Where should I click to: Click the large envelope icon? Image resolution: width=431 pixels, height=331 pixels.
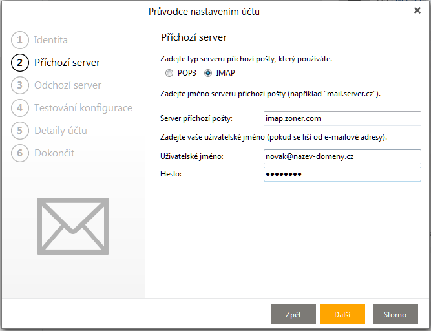click(x=72, y=223)
